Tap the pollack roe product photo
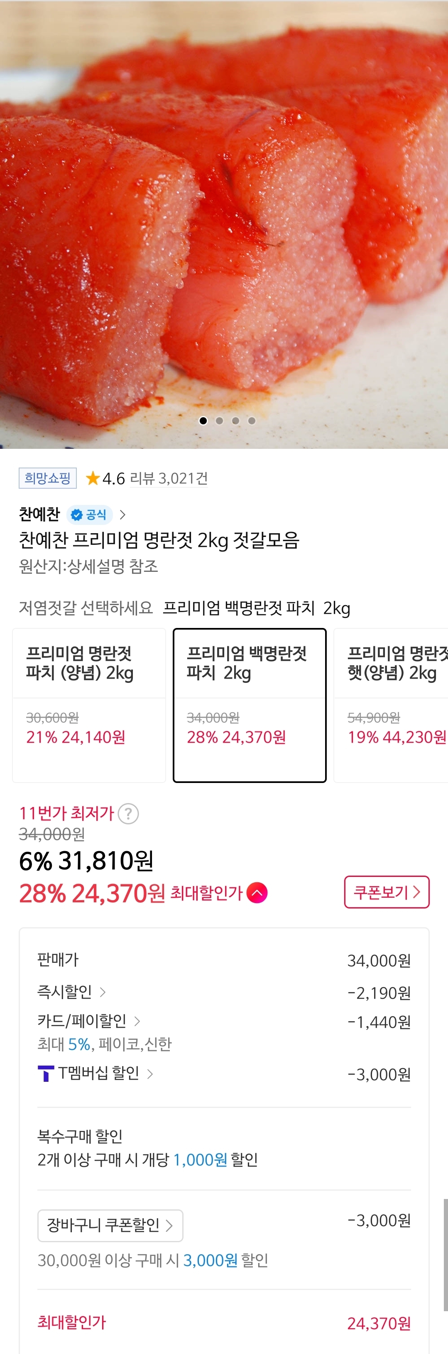The width and height of the screenshot is (448, 1354). pos(224,221)
